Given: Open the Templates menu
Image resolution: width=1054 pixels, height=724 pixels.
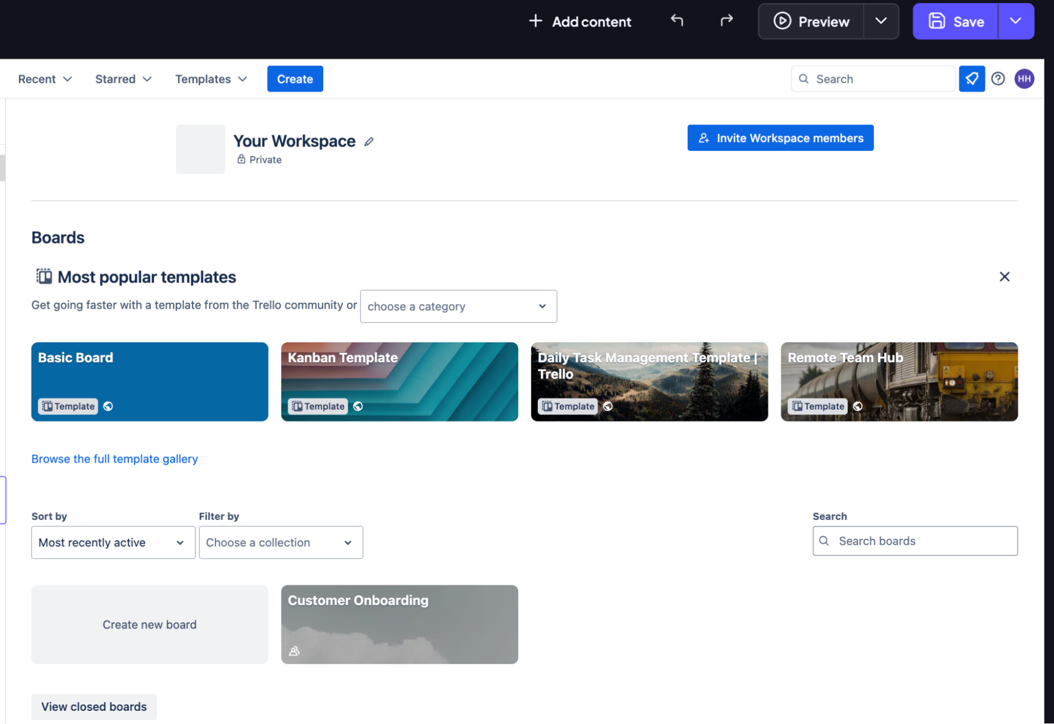Looking at the screenshot, I should (211, 79).
